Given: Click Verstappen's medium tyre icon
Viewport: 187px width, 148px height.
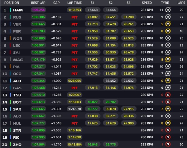Looking at the screenshot, I should click(x=168, y=24).
